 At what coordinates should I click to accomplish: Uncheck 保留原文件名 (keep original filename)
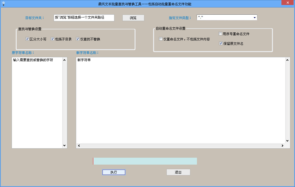220,43
